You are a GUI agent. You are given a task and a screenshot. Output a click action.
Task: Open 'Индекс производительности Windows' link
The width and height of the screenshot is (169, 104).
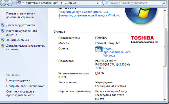tap(117, 52)
